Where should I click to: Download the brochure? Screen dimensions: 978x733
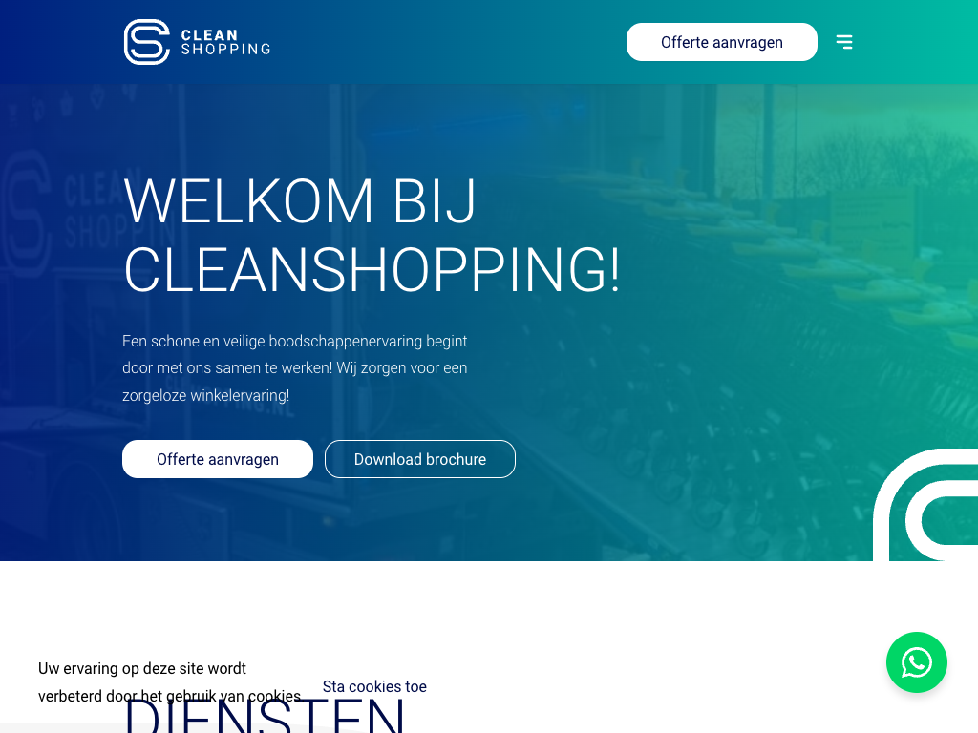(420, 459)
